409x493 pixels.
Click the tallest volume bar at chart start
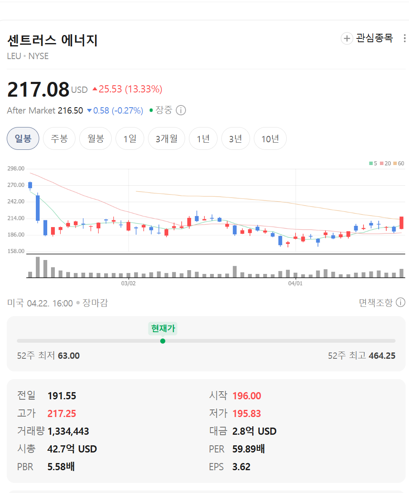38,267
